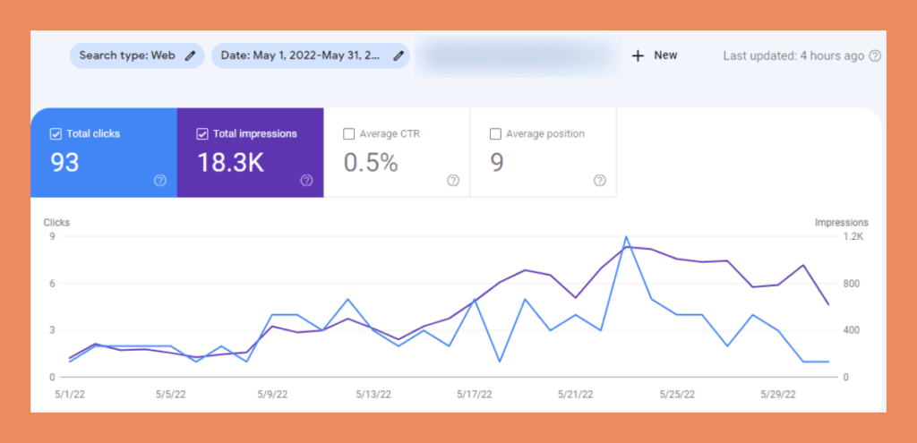Viewport: 917px width, 443px height.
Task: Click the 5/5/22 date label
Action: [x=171, y=395]
